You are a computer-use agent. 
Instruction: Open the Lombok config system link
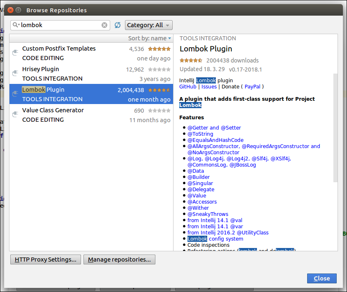(x=215, y=239)
